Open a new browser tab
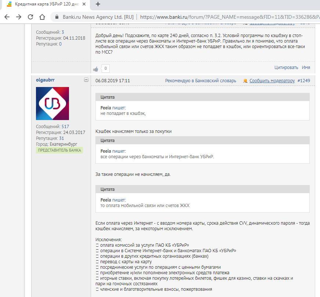This screenshot has height=297, width=320. pyautogui.click(x=98, y=4)
